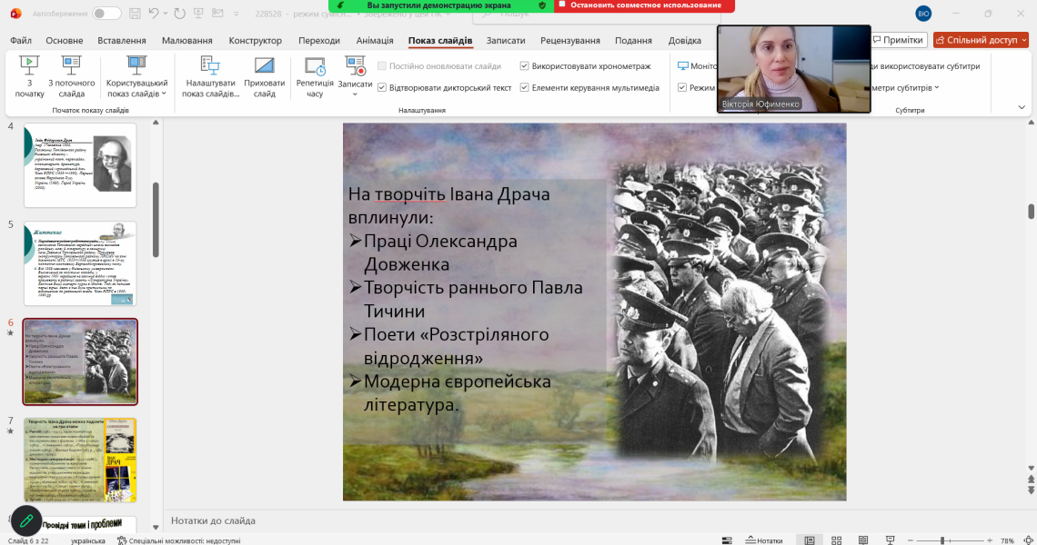Image resolution: width=1037 pixels, height=545 pixels.
Task: Open the custom slide show menu
Action: click(136, 76)
